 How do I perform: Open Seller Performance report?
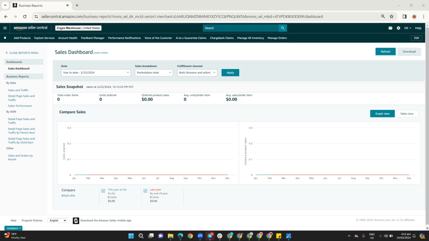tap(20, 106)
